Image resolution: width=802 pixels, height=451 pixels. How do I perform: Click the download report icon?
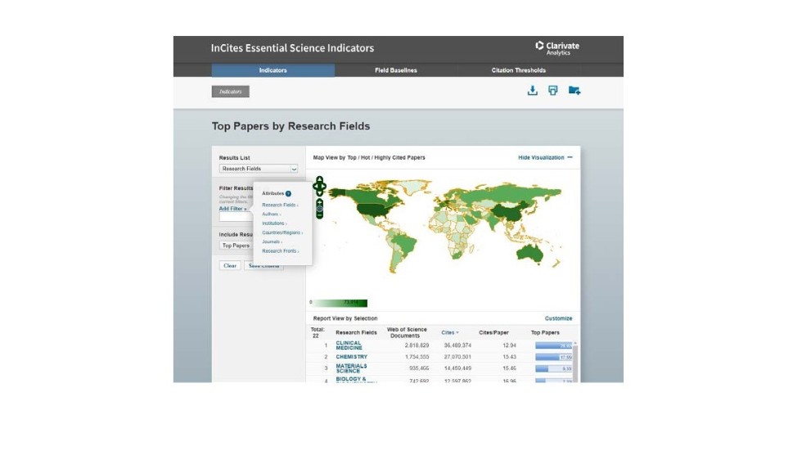[x=532, y=91]
